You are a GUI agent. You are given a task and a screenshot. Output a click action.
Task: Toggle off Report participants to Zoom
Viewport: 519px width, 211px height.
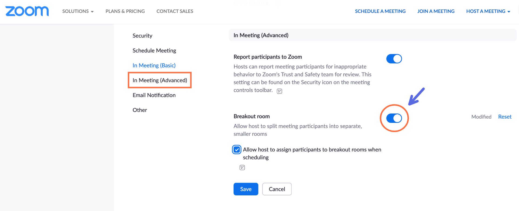point(394,59)
